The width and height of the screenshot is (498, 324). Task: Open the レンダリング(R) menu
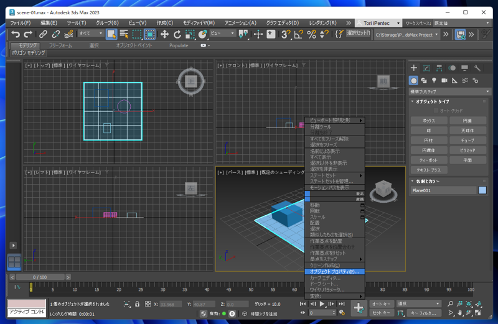[x=322, y=23]
